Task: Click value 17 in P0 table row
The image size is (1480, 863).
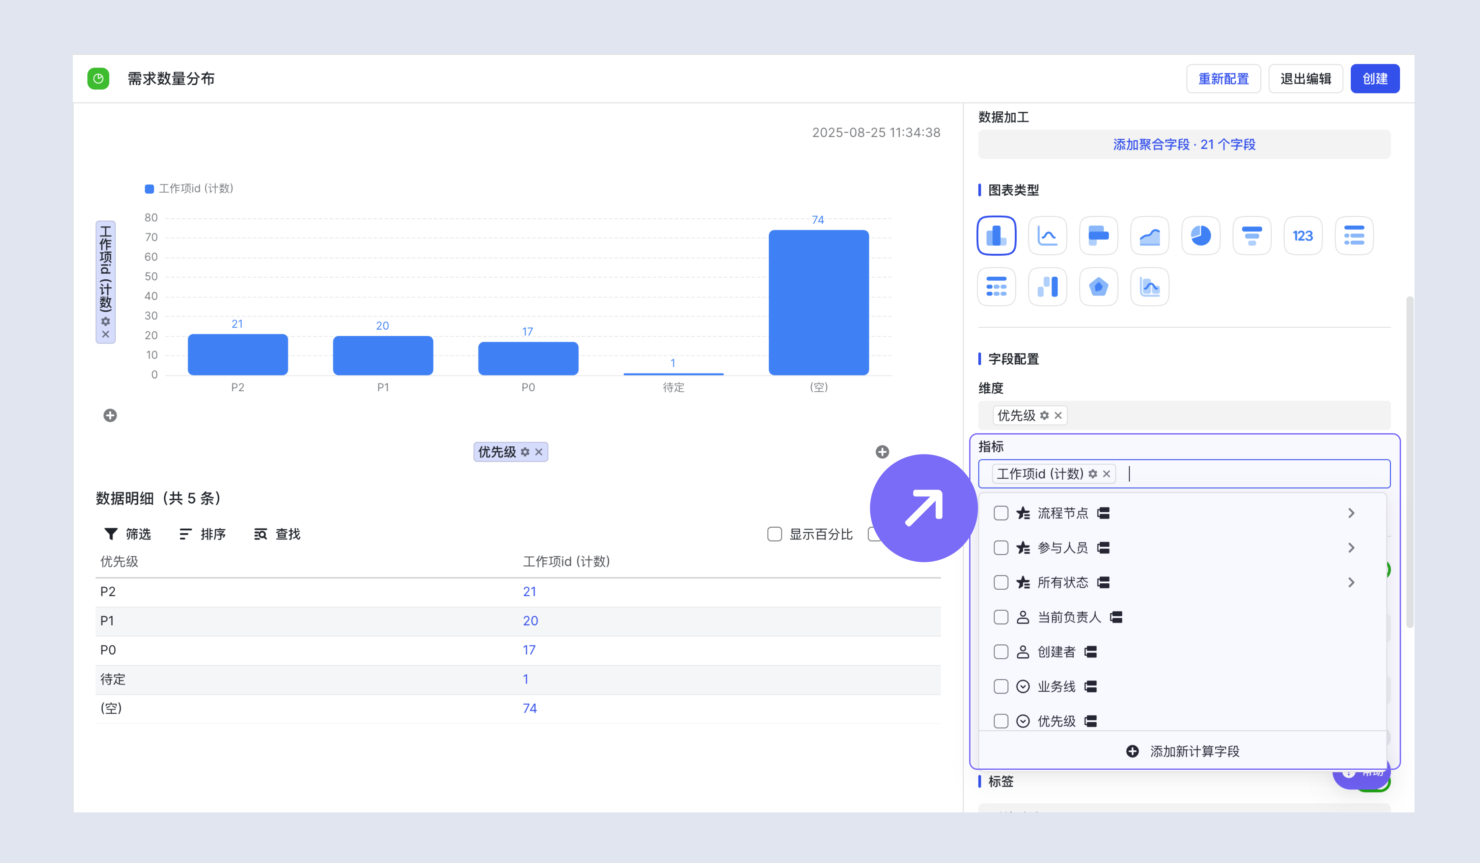Action: [528, 650]
